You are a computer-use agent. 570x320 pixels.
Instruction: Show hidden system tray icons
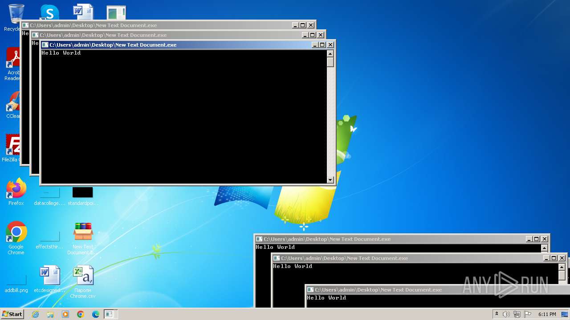[497, 314]
